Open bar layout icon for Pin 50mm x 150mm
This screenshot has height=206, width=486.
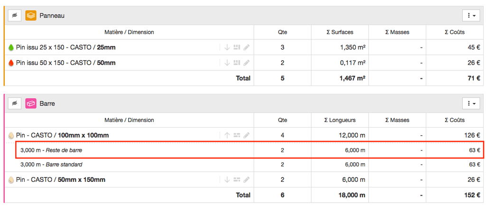237,180
